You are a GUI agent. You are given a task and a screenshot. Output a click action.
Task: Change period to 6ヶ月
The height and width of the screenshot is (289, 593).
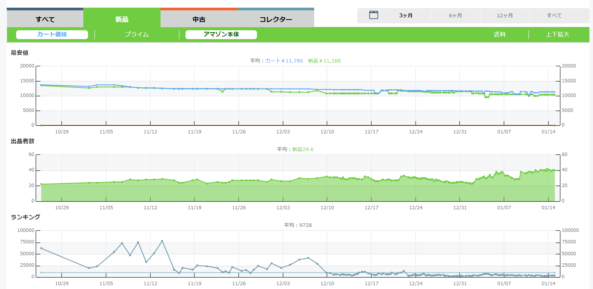pos(456,16)
